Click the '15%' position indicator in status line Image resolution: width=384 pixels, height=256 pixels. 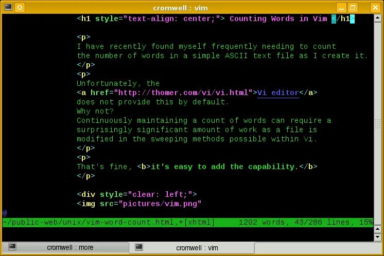(366, 222)
